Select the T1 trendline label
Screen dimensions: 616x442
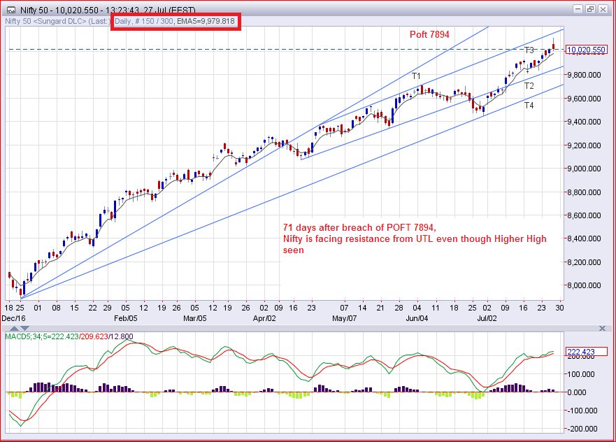(x=416, y=76)
